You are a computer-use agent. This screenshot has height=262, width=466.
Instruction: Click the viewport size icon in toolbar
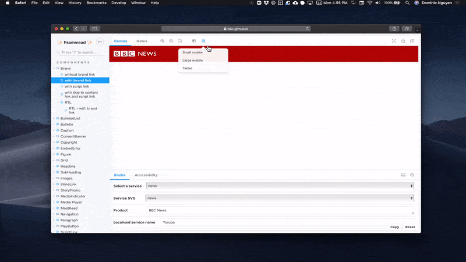(203, 41)
